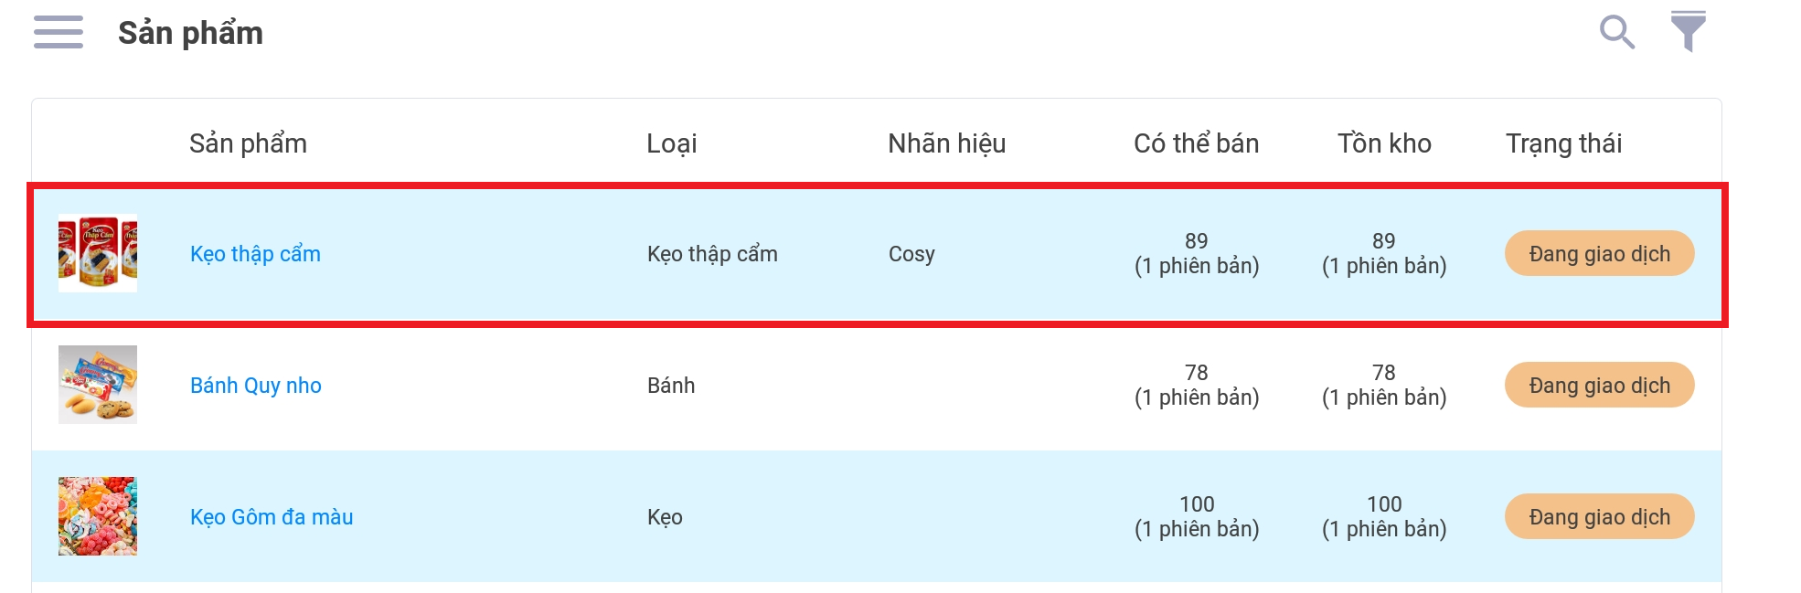Click the Cosy brand cell
1801x593 pixels.
[911, 254]
